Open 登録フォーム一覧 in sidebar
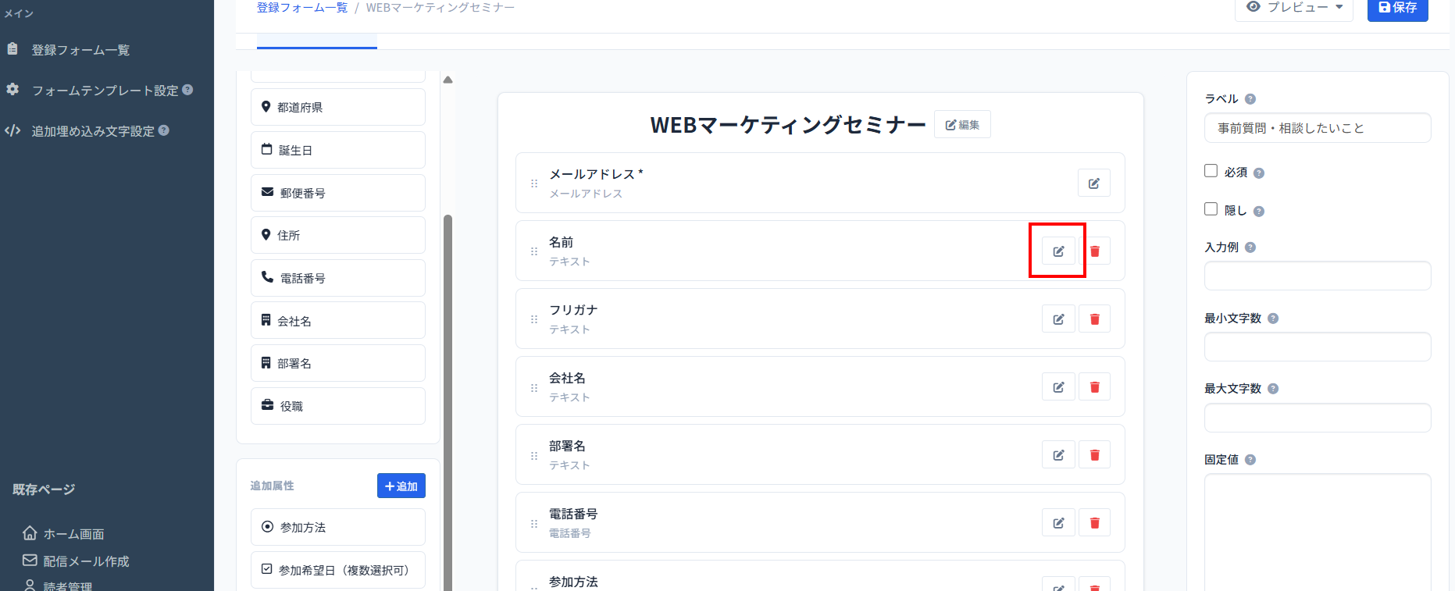Screen dimensions: 1455x591 pyautogui.click(x=80, y=50)
